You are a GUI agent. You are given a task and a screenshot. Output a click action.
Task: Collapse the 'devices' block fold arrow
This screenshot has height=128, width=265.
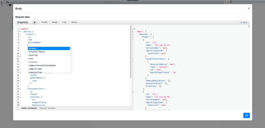20,32
